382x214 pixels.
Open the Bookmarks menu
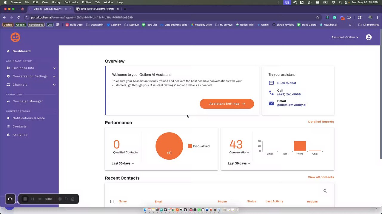tap(71, 2)
